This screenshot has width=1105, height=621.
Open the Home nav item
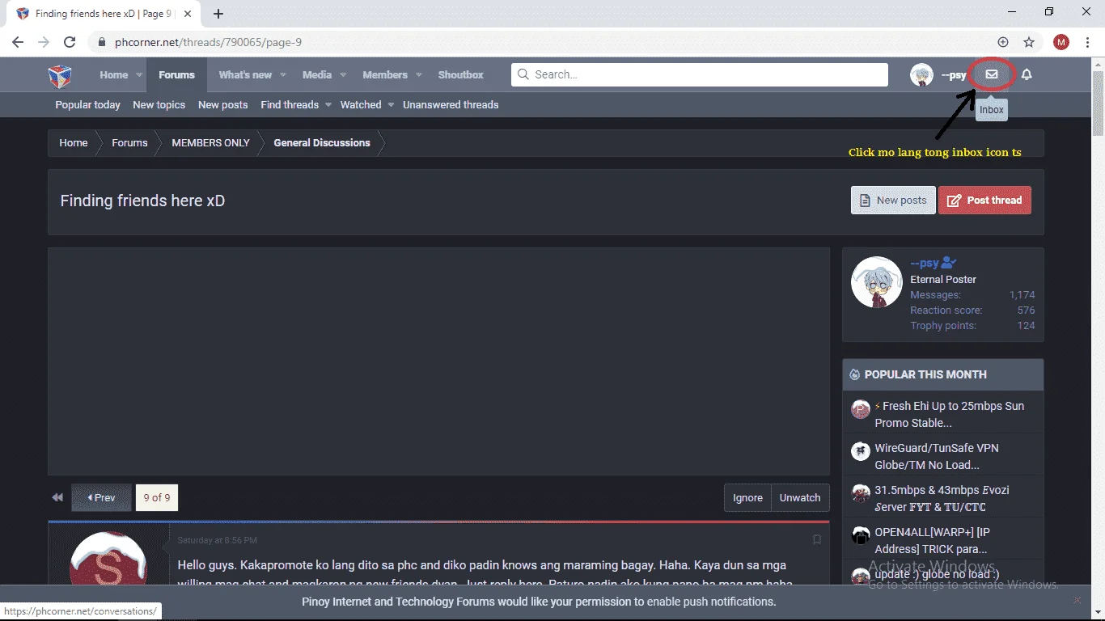tap(114, 75)
